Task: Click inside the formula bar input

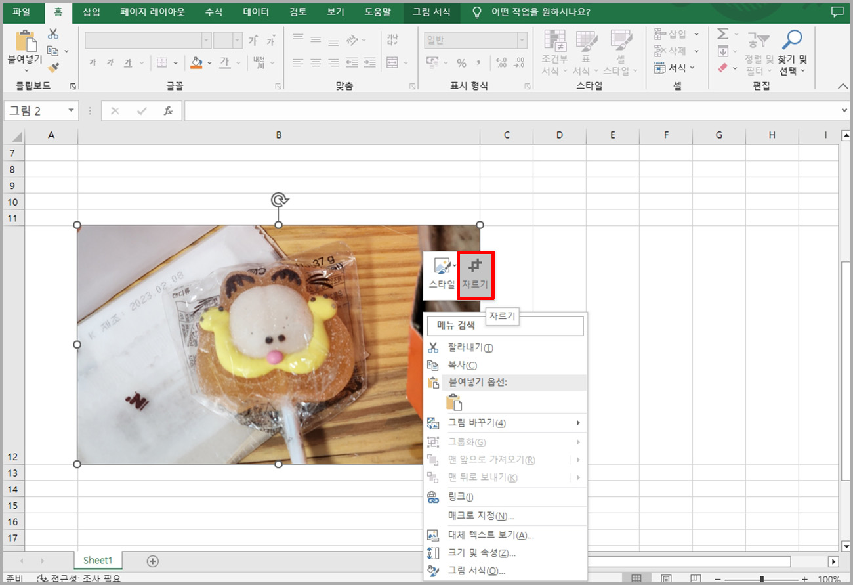Action: (512, 111)
